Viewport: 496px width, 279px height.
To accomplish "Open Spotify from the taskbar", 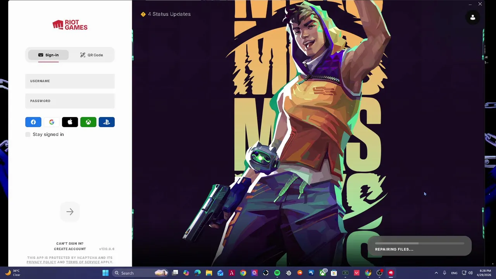I will pyautogui.click(x=277, y=273).
